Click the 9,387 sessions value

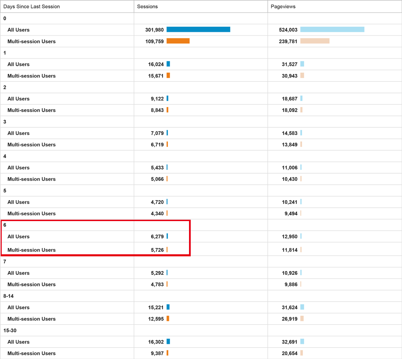(157, 353)
